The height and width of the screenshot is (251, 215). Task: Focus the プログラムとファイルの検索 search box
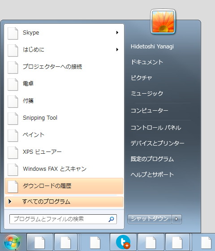click(63, 219)
